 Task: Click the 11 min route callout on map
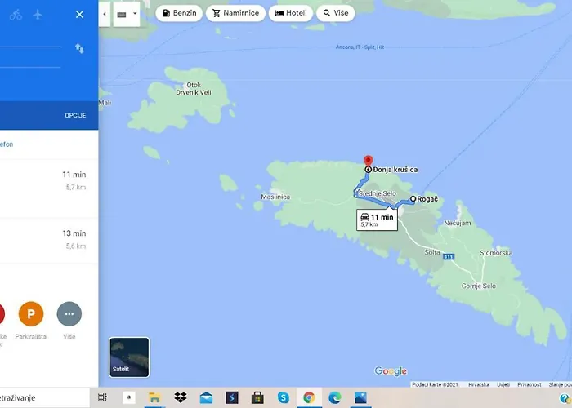point(377,219)
